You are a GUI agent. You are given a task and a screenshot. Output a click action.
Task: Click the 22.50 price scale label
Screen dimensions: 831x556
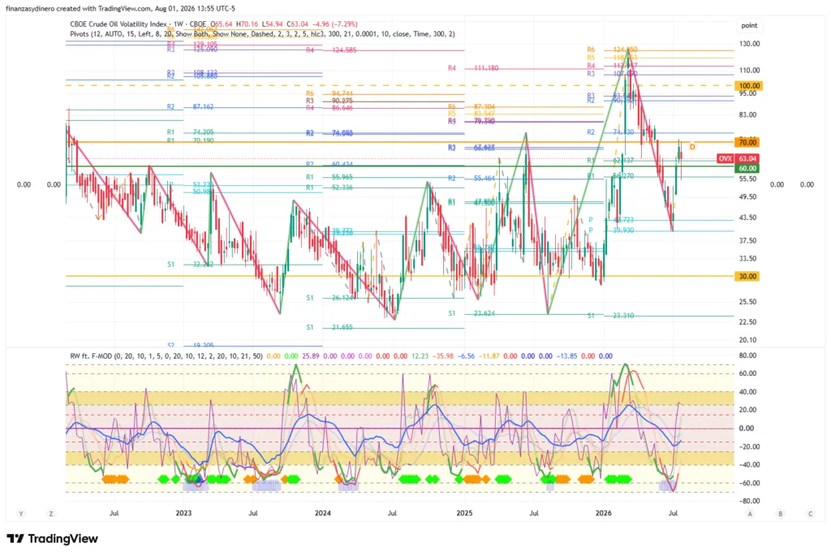point(747,322)
